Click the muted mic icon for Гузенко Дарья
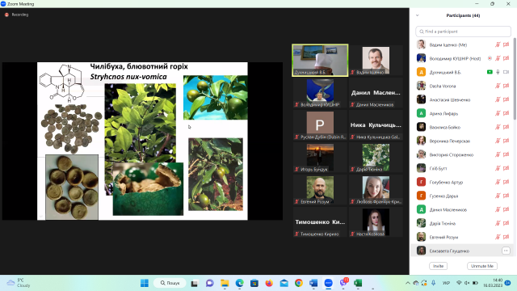Screen dimensions: 517x291 pos(498,196)
